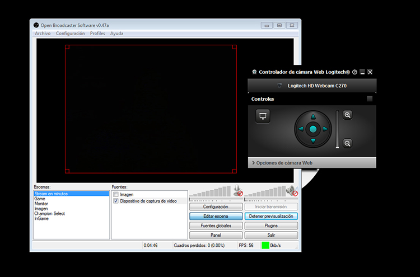Click the zoom in magnifier icon

click(x=347, y=115)
